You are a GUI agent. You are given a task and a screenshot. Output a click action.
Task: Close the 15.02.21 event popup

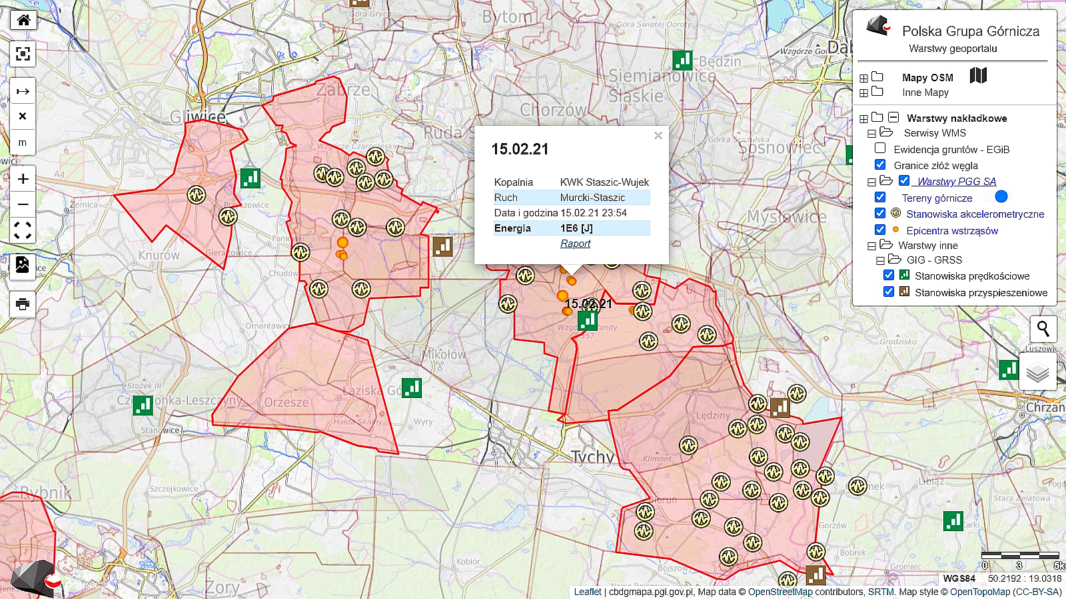coord(658,136)
